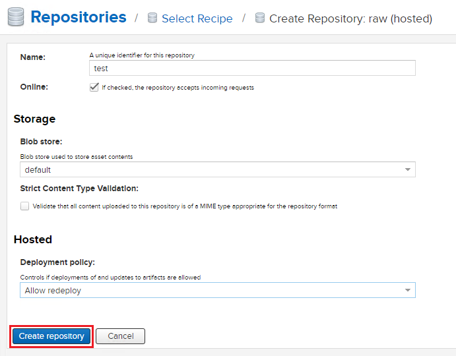
Task: Click the 'Validate that all content uploaded' description
Action: click(185, 206)
